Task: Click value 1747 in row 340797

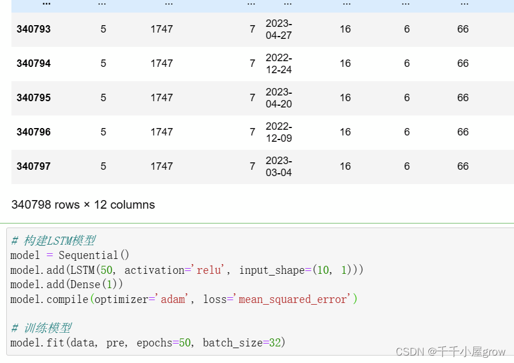Action: [162, 166]
